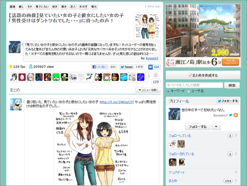Click the Twitter bird icon next to kyuuns2
This screenshot has height=186, width=247.
point(230,115)
